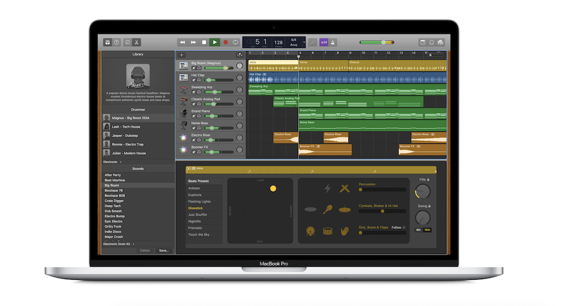Click the lightning bolt percussion icon
571x306 pixels.
point(327,188)
